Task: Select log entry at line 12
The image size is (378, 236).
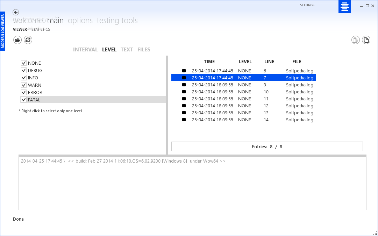Action: tap(267, 106)
